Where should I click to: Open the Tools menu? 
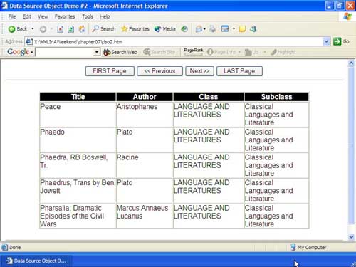point(88,16)
